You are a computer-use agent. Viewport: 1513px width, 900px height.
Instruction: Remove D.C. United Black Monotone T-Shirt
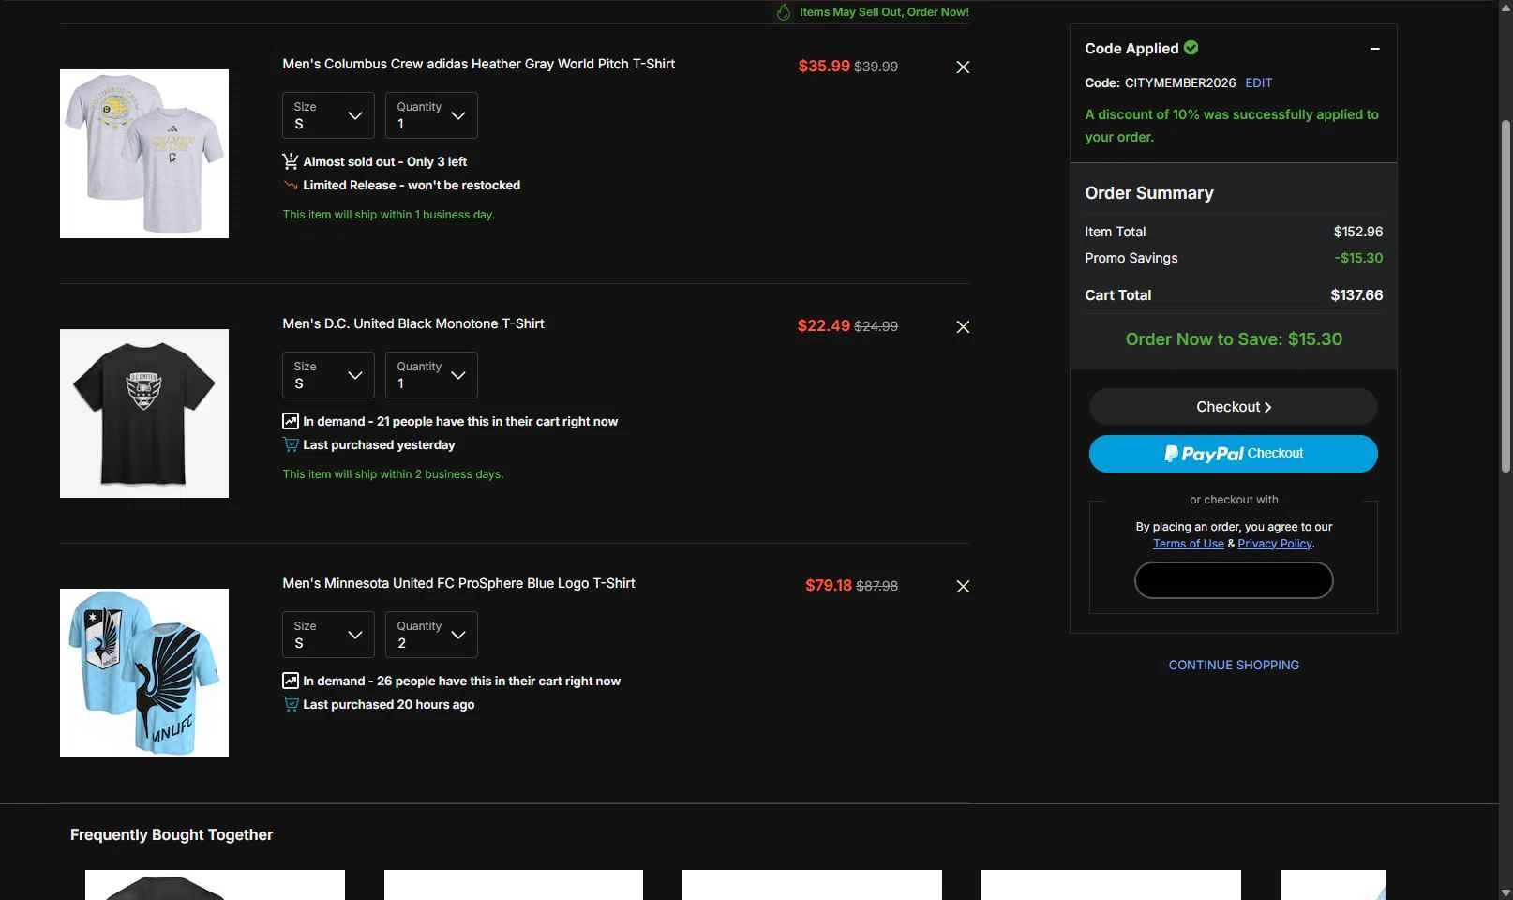pyautogui.click(x=963, y=327)
